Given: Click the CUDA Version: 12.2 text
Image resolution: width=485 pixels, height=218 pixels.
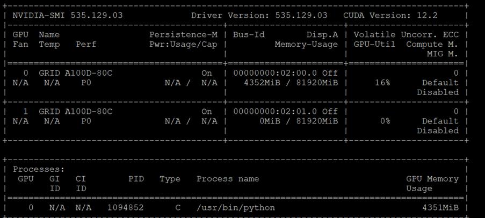Looking at the screenshot, I should pos(390,15).
